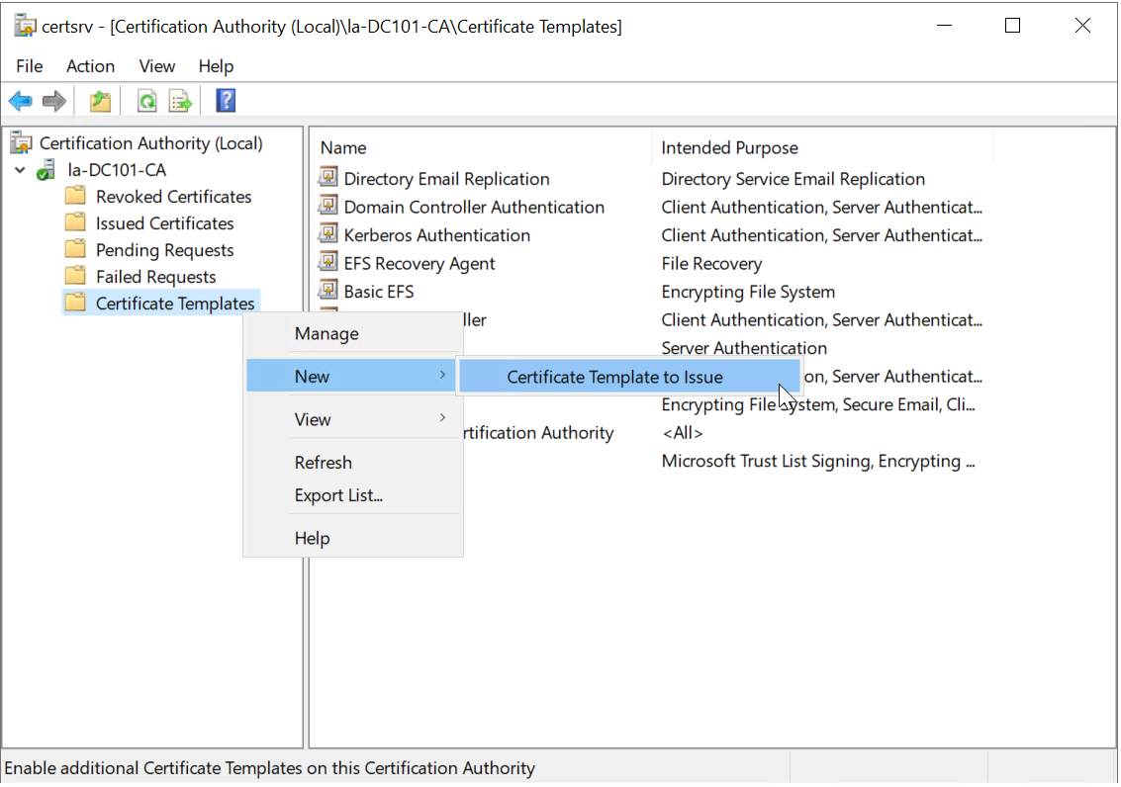The height and width of the screenshot is (787, 1121).
Task: Select Manage from the context menu
Action: tap(327, 334)
